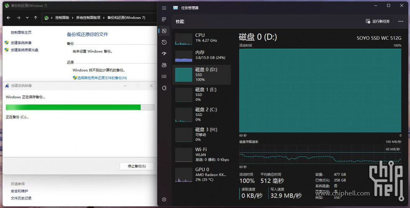
Task: Expand chevron after 控制面板 breadcrumb
Action: 73,18
